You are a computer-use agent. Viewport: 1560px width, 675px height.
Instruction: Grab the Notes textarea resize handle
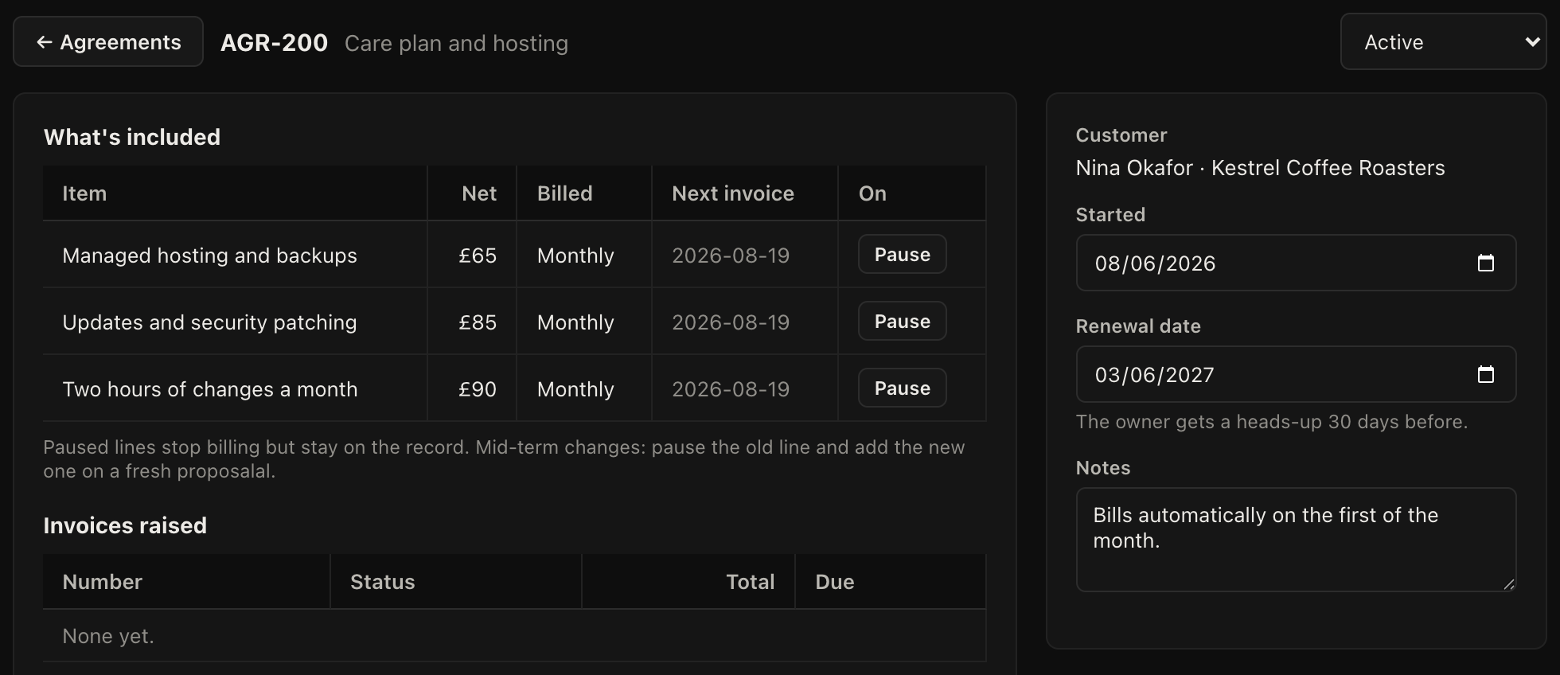pos(1508,583)
